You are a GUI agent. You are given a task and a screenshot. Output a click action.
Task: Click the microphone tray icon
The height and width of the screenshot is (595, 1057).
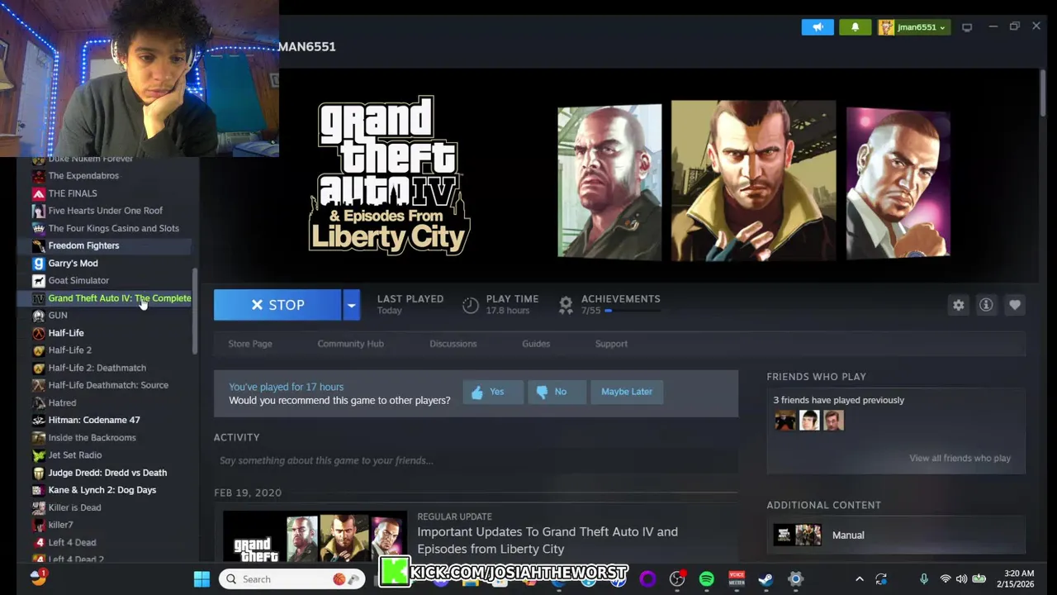coord(924,579)
